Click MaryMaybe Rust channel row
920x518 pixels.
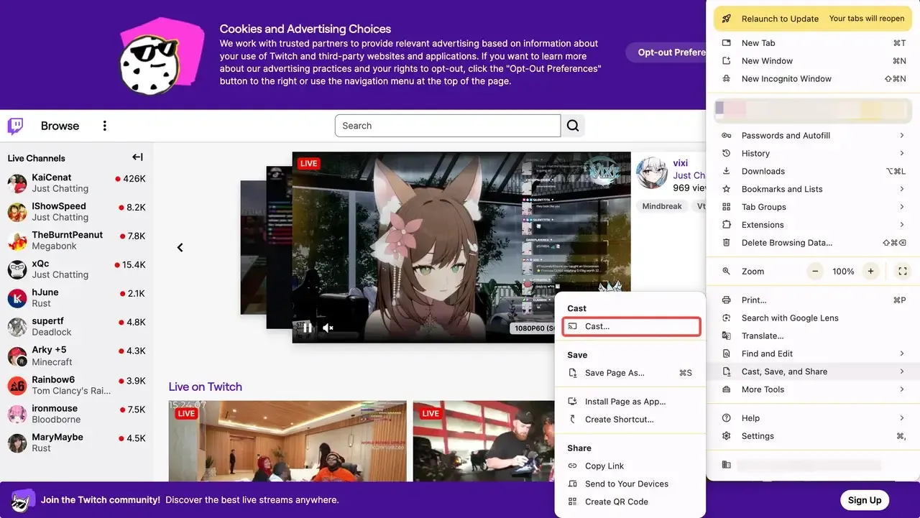[77, 443]
